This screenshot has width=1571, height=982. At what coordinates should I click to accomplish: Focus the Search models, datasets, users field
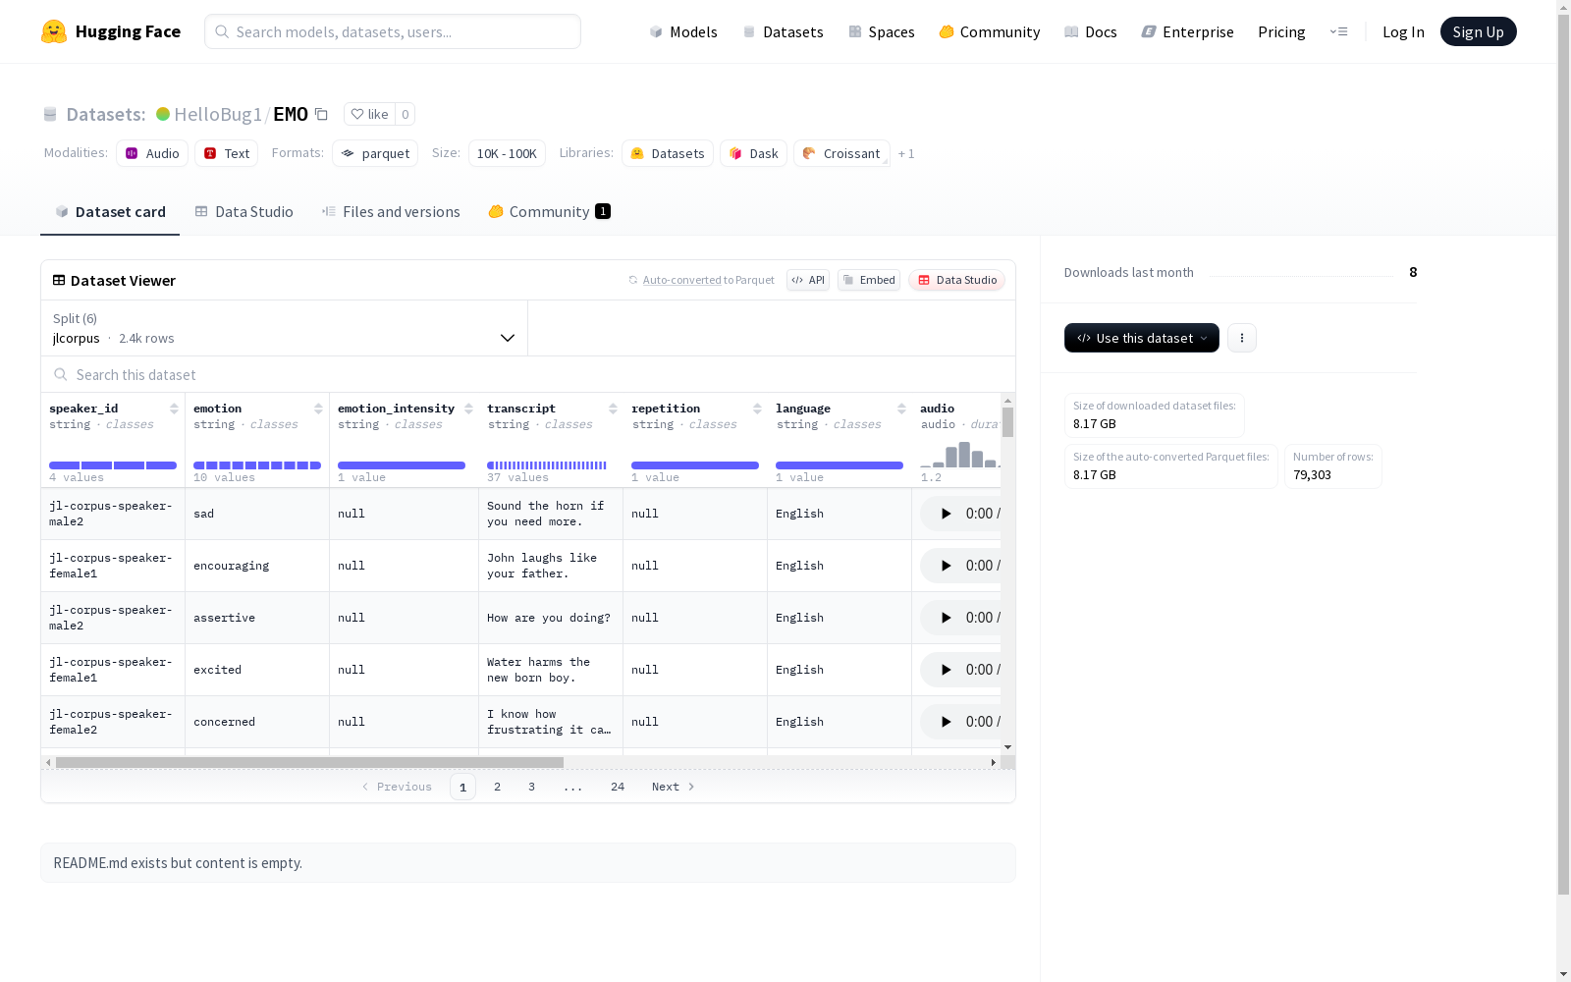pos(393,31)
